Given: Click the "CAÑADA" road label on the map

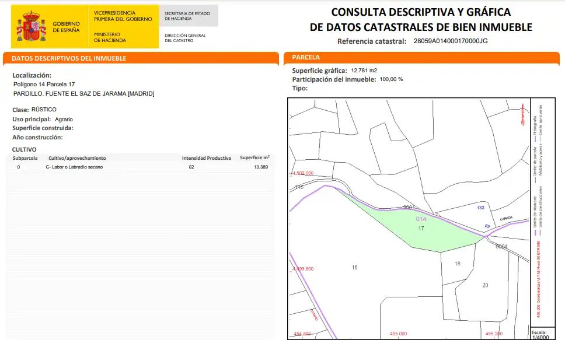Looking at the screenshot, I should (x=506, y=219).
